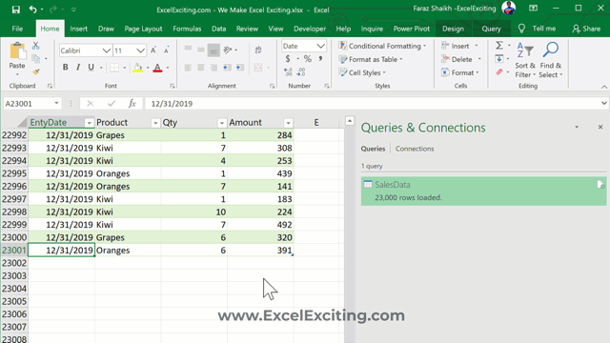Click the red Font Color button
This screenshot has width=610, height=343.
(x=157, y=68)
